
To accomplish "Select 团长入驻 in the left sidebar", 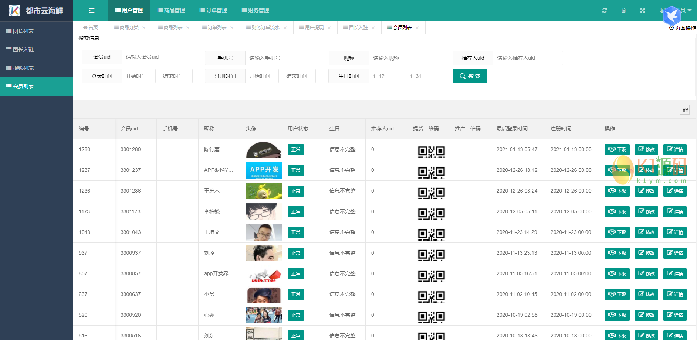I will pyautogui.click(x=23, y=50).
